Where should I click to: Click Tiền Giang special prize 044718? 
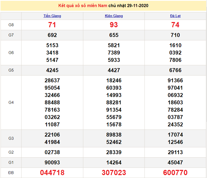pos(52,173)
